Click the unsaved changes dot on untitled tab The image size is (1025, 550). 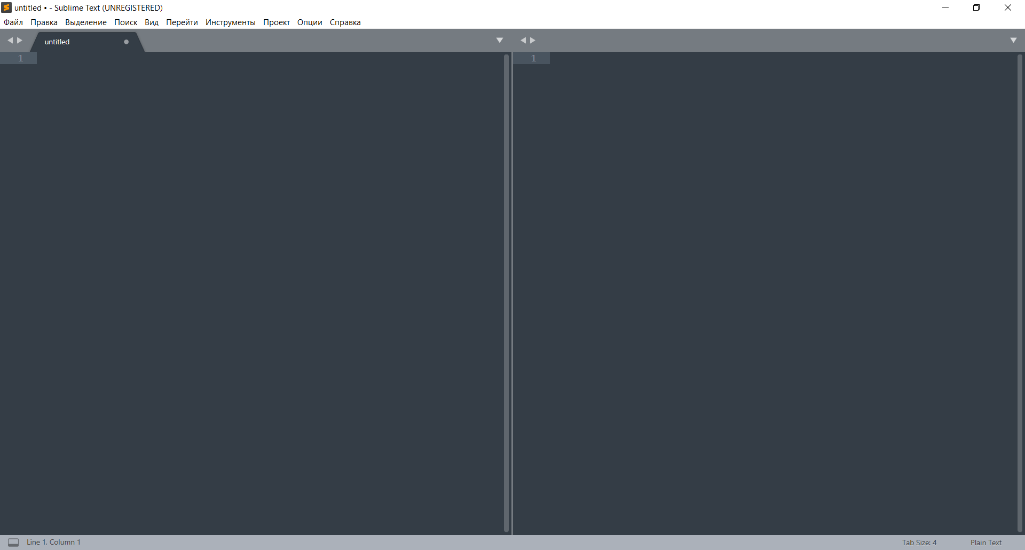[x=126, y=41]
